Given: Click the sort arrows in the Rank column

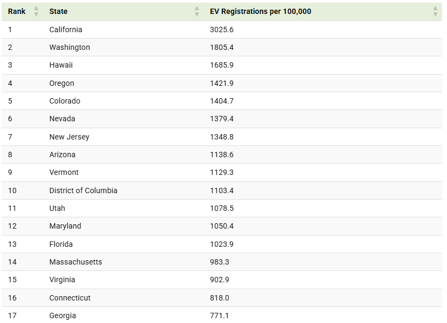Looking at the screenshot, I should click(37, 11).
